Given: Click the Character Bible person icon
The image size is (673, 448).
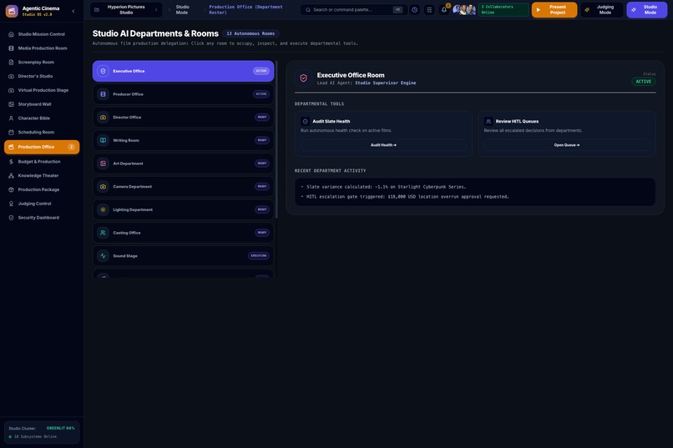Looking at the screenshot, I should coord(11,118).
